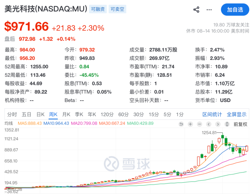251x194 pixels.
Task: Click the candlestick style icon
Action: (227, 124)
